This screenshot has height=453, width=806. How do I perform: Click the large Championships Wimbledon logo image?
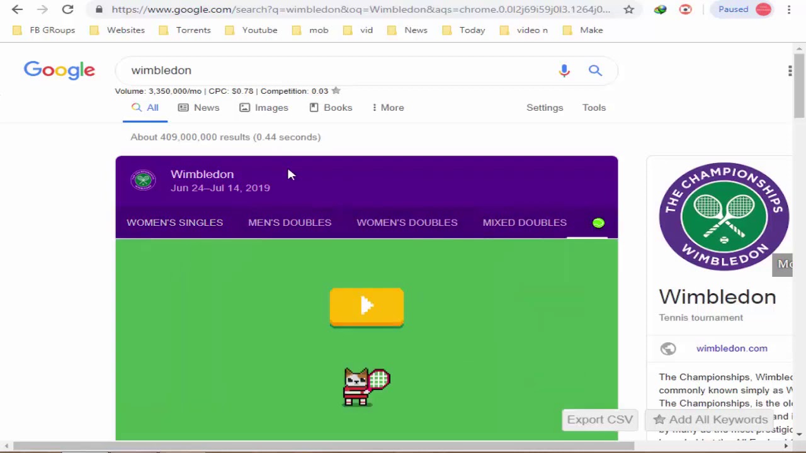click(724, 216)
